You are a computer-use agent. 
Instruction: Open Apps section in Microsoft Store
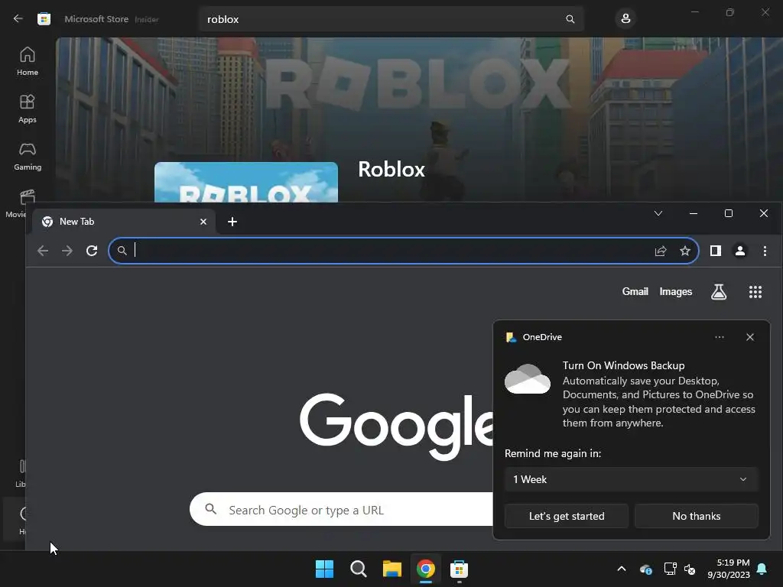click(x=28, y=109)
